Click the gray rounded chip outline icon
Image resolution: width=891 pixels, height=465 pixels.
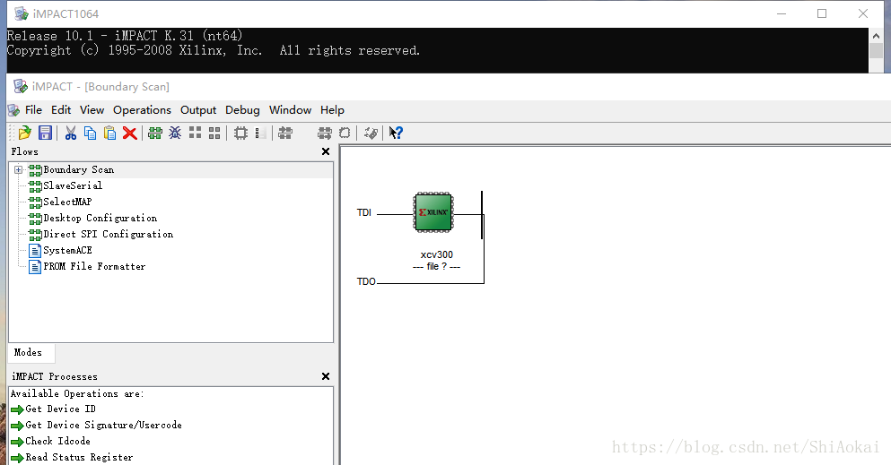[345, 133]
